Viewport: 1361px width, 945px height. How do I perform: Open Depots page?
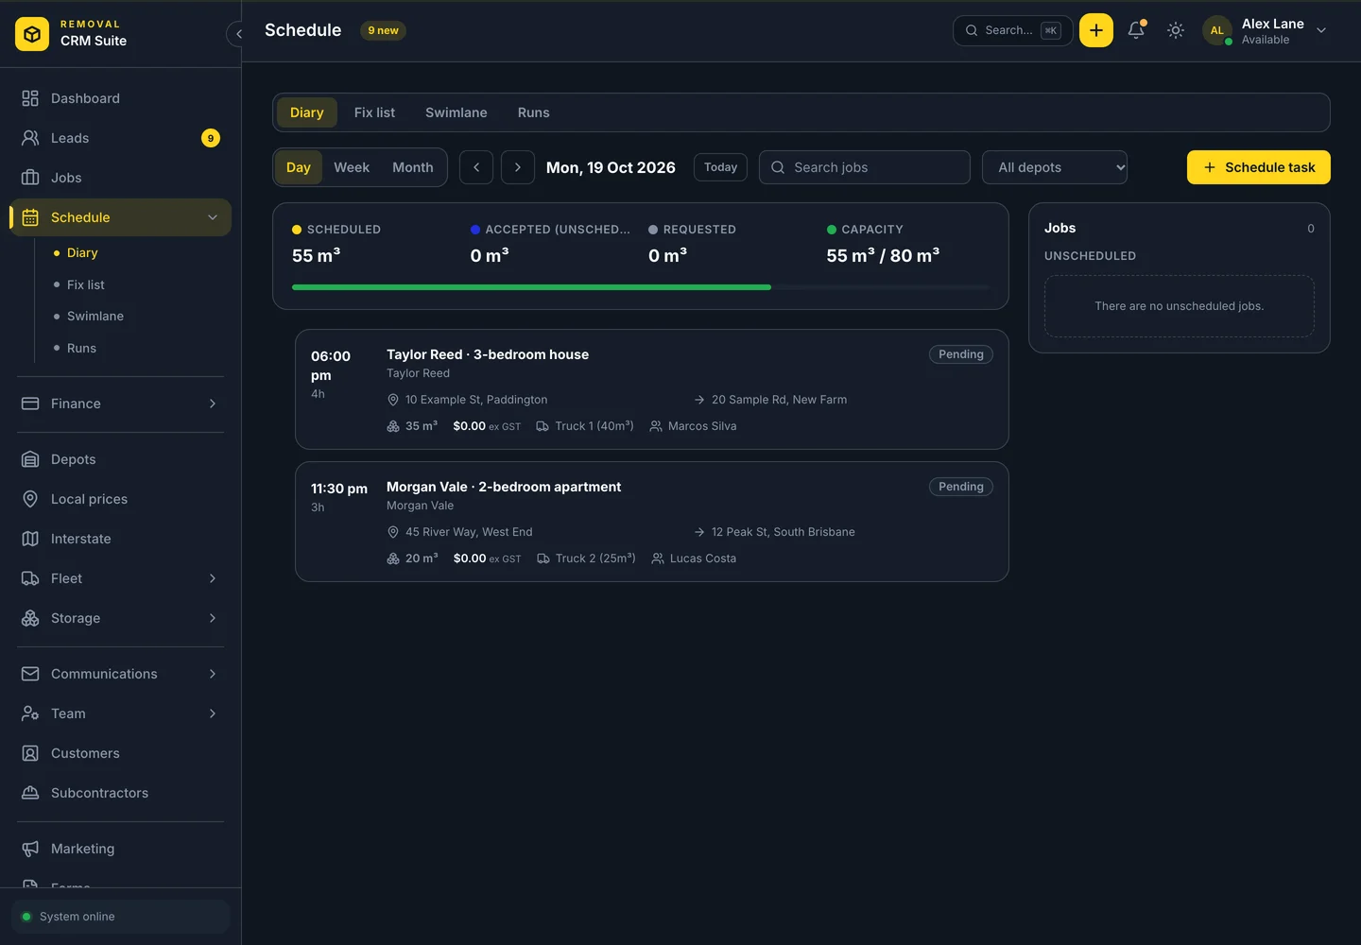(x=121, y=459)
